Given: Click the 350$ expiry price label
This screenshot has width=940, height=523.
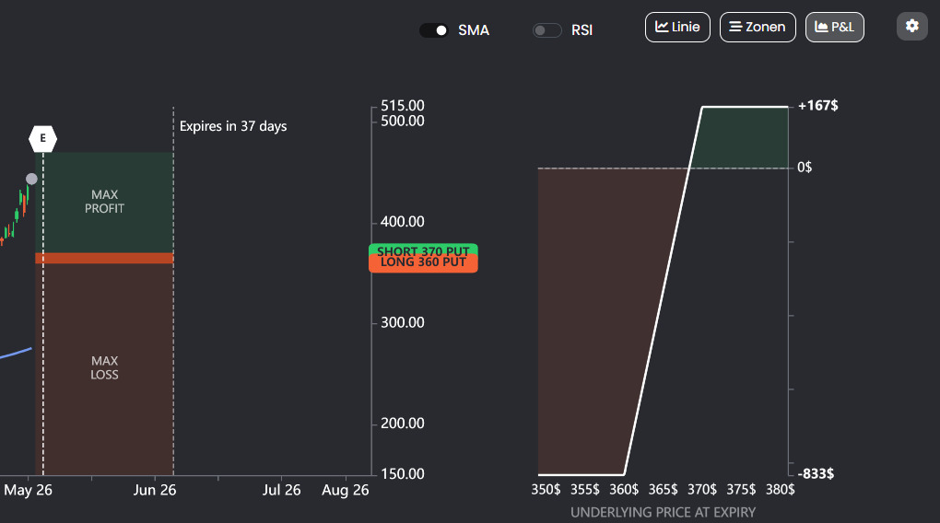Looking at the screenshot, I should point(546,490).
